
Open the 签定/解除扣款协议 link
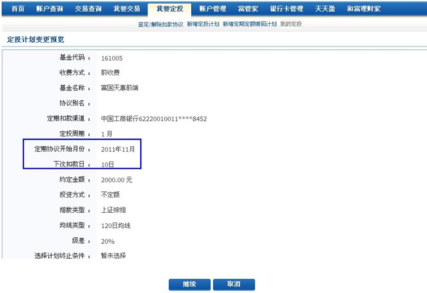[160, 24]
